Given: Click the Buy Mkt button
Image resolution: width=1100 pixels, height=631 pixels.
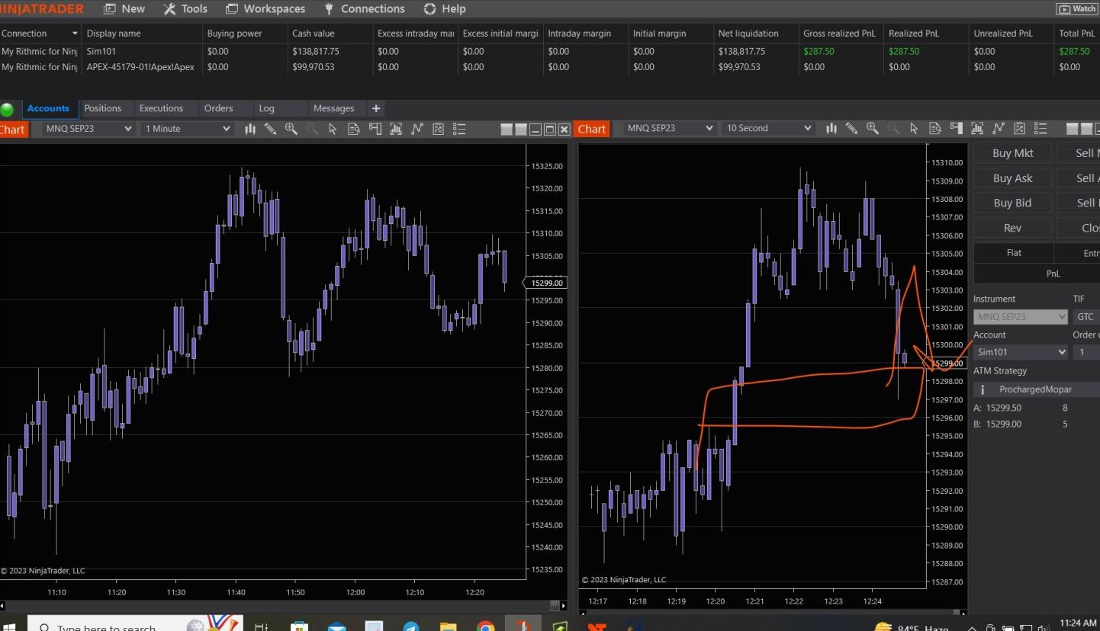Looking at the screenshot, I should (x=1012, y=153).
